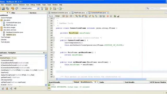This screenshot has width=167, height=94.
Task: Click Shift Line Left icon in editor toolbar
Action: 100,16
